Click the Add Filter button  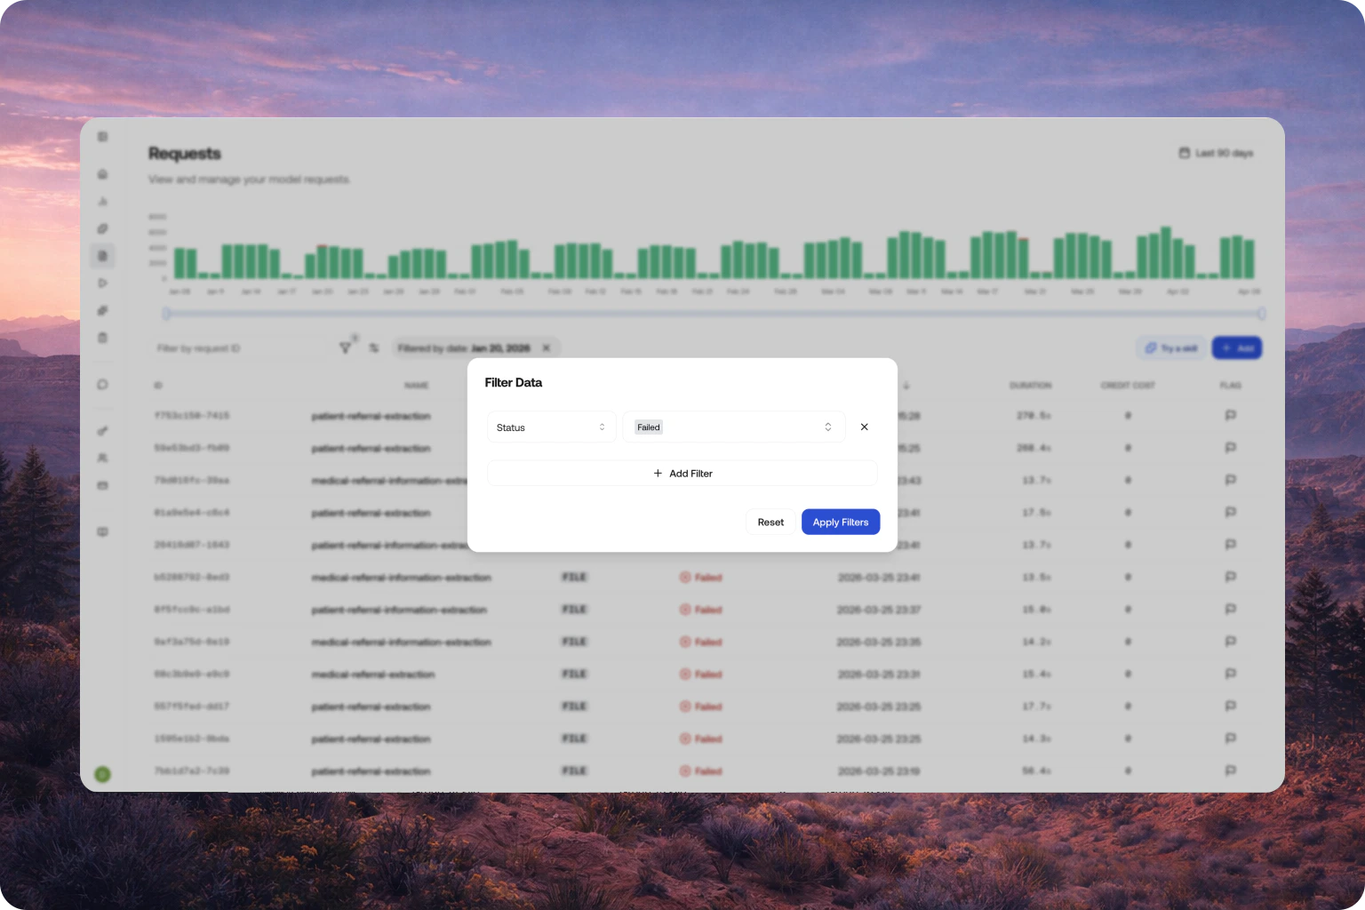pos(682,474)
